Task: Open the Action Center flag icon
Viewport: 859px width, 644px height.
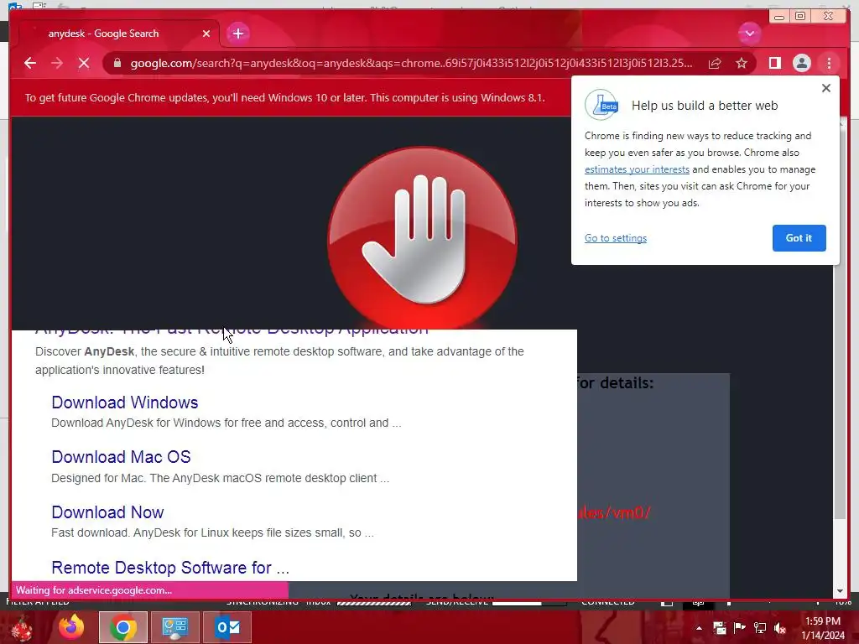Action: 740,628
